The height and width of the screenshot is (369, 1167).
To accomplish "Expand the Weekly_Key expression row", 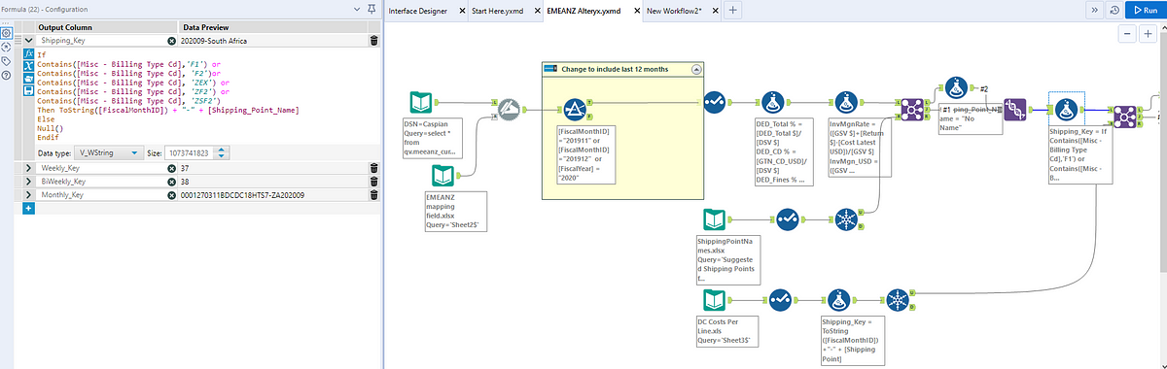I will pos(28,168).
